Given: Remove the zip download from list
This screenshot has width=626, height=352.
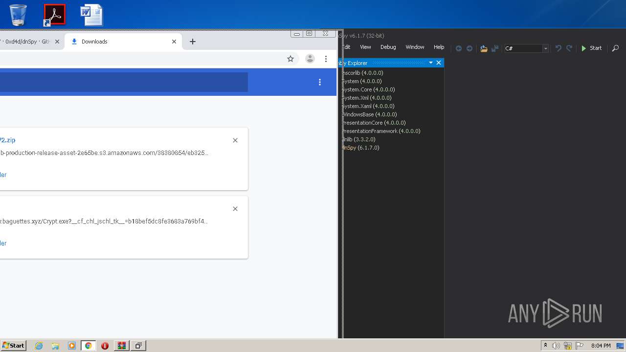Looking at the screenshot, I should (x=235, y=140).
